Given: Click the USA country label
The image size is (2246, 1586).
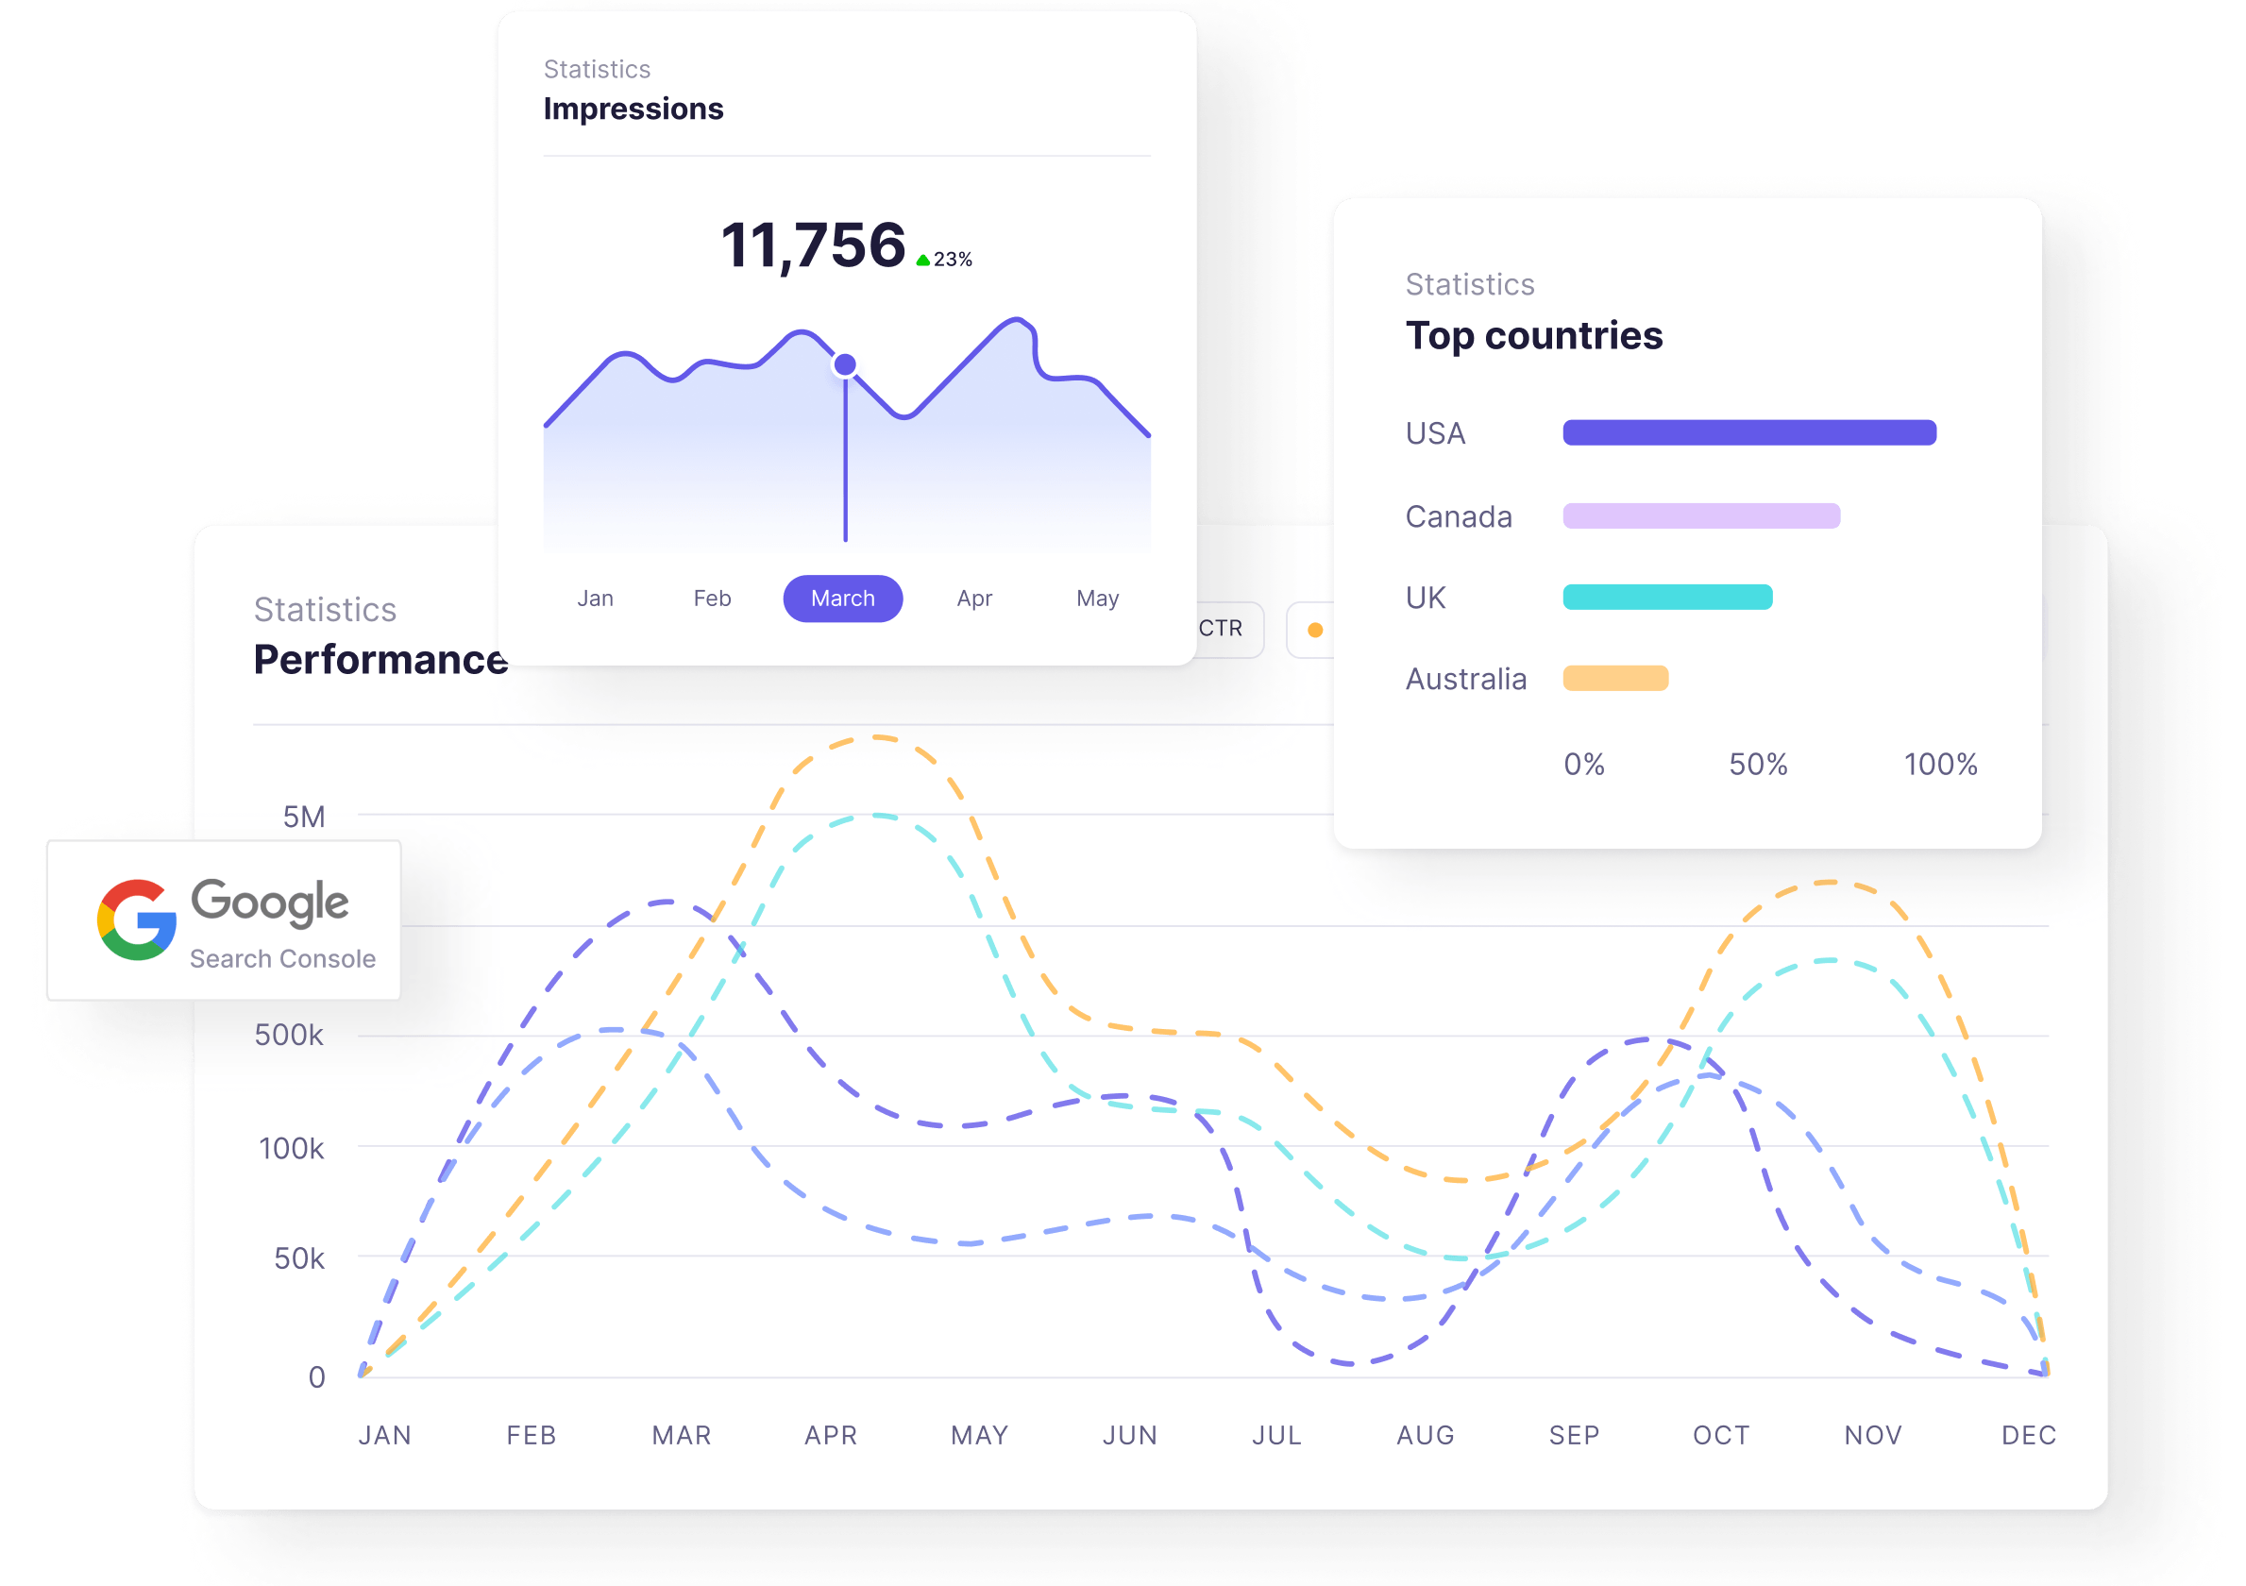Looking at the screenshot, I should [1435, 433].
